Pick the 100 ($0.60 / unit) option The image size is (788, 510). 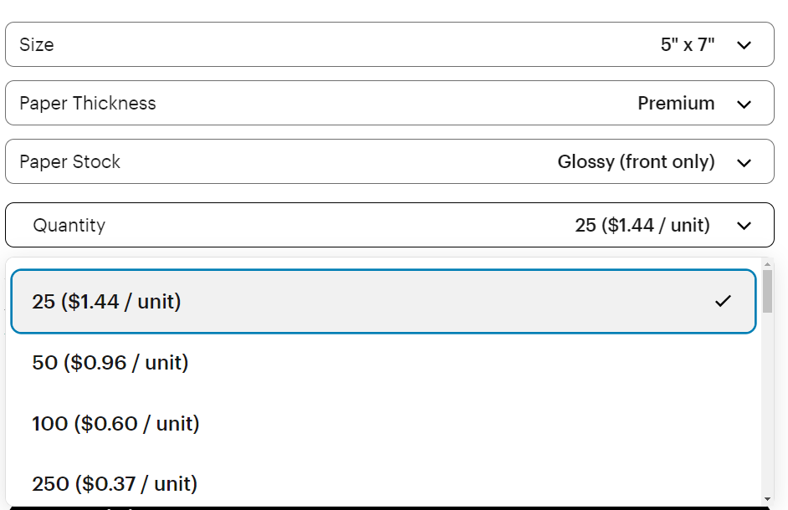pos(115,424)
